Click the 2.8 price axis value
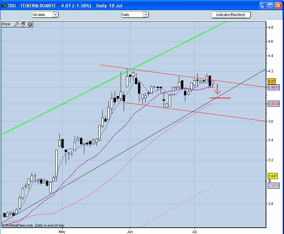Viewport: 284px width, 234px height. 271,204
